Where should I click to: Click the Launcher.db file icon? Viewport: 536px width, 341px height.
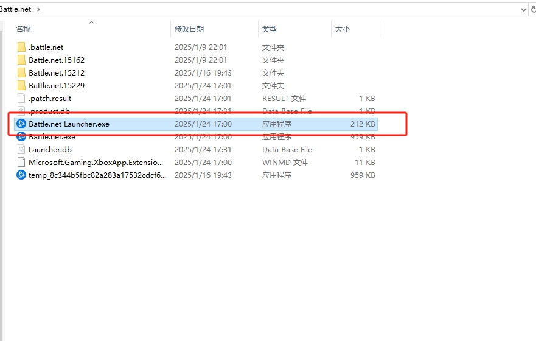tap(21, 149)
